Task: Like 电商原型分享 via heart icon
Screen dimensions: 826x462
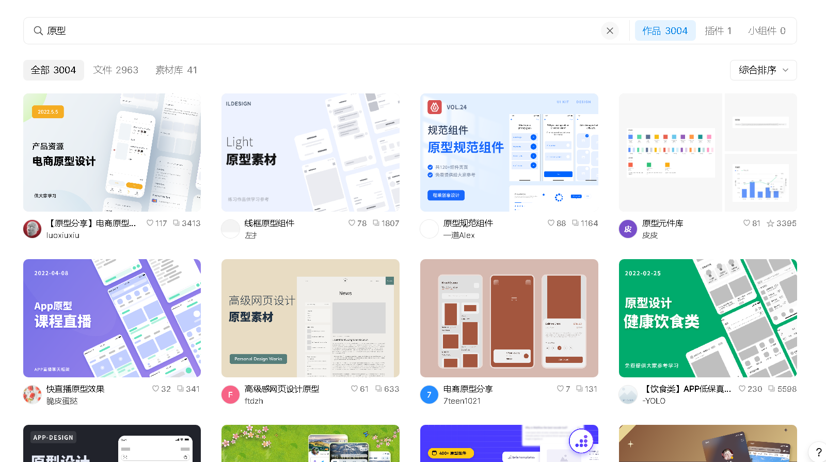Action: (x=560, y=389)
